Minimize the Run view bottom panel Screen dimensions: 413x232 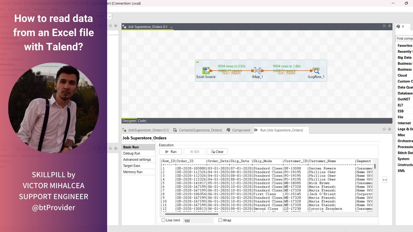pos(384,129)
